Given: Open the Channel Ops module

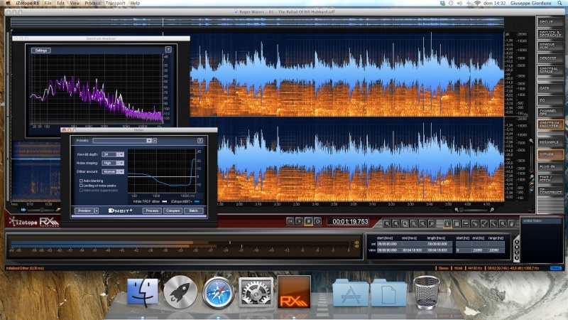Looking at the screenshot, I should coord(550,112).
